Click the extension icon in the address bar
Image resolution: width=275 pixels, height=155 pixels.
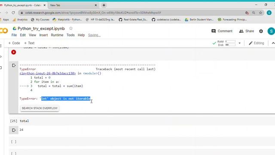247,12
